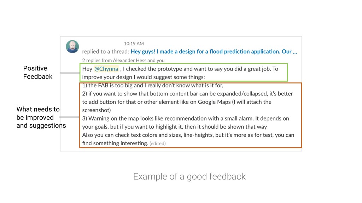Click the ellipsis ending the thread title

[295, 52]
